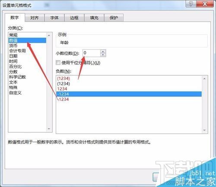Select 会计专用 category
Screen dimensions: 216x187
[27, 51]
